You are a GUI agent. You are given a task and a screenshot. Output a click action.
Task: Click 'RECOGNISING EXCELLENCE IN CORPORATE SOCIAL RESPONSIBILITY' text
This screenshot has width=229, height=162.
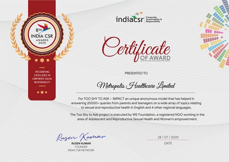coord(42,77)
